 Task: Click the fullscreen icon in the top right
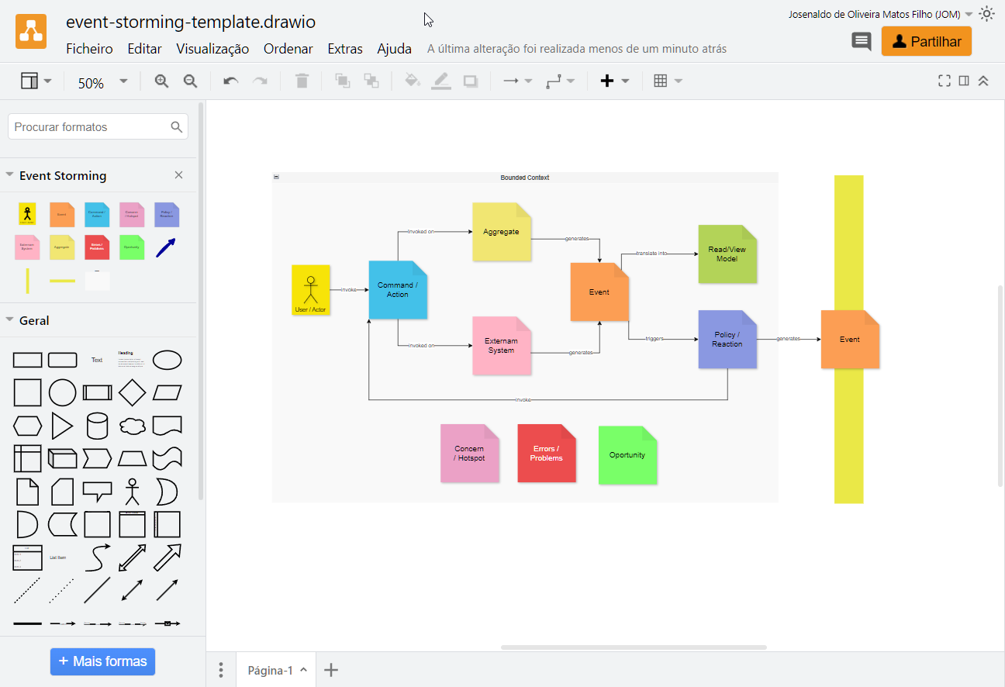click(943, 80)
